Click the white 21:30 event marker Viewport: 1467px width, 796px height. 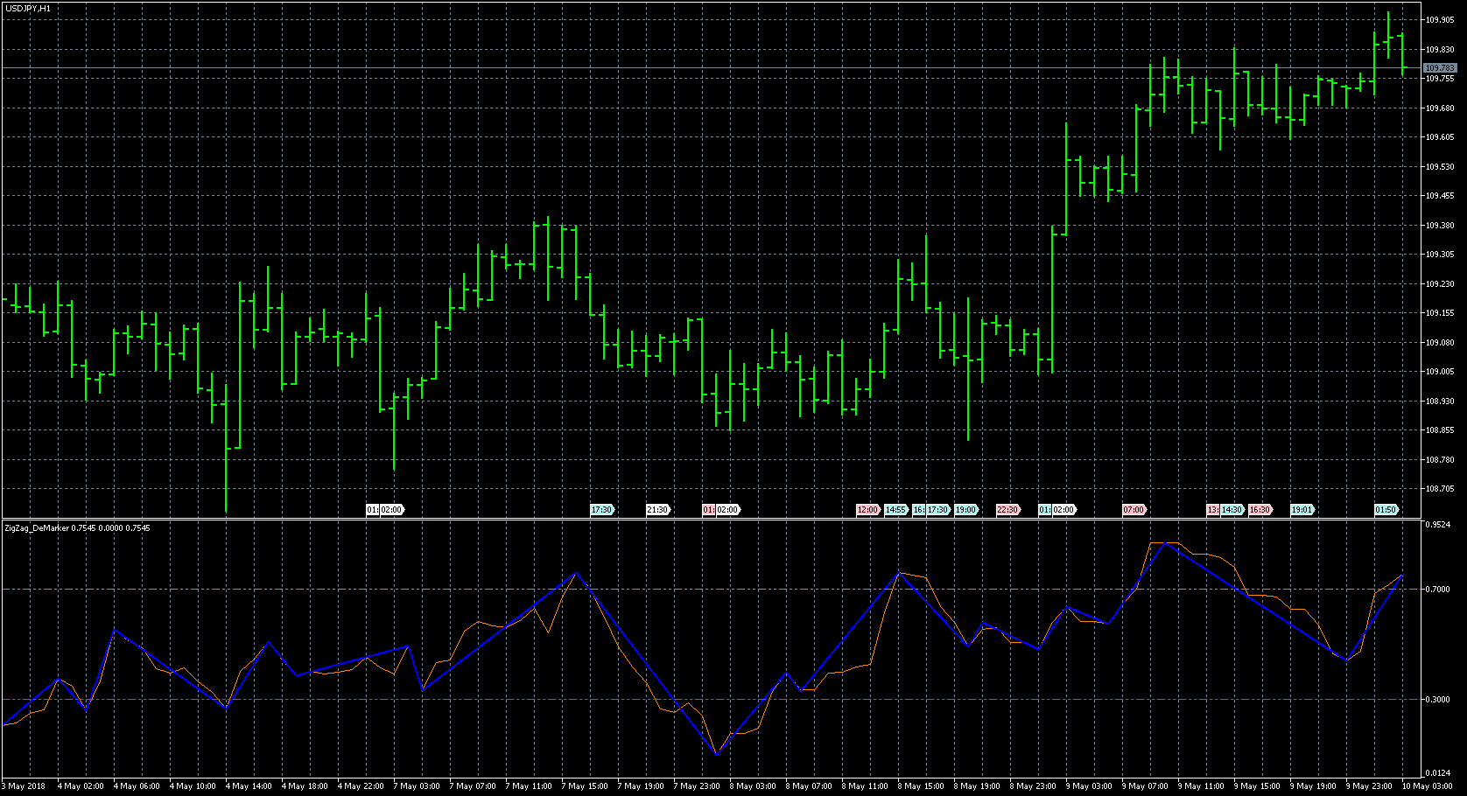[x=657, y=510]
